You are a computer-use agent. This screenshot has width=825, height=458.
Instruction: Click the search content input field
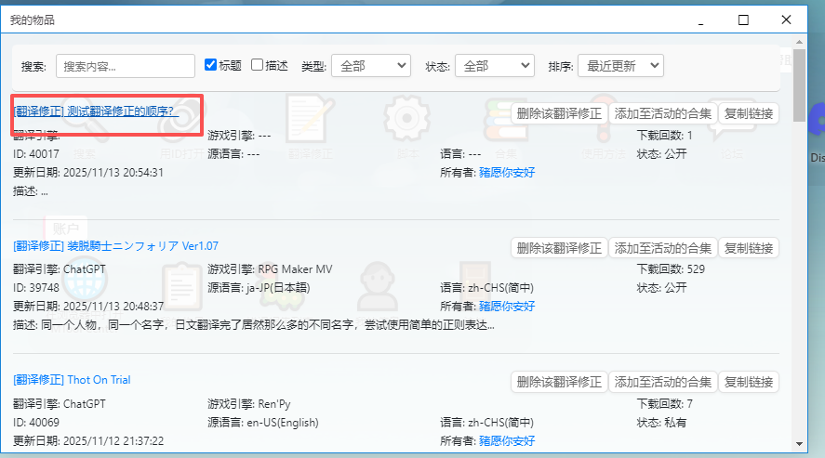[126, 66]
